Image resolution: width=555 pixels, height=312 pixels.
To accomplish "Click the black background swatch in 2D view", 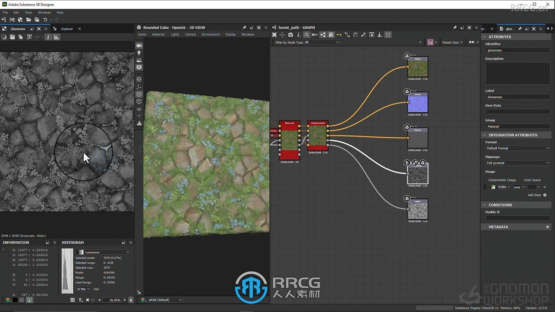I will tap(15, 300).
